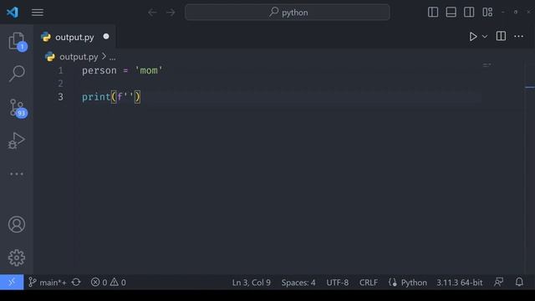
Task: Change indentation via Spaces: 4
Action: (x=298, y=283)
